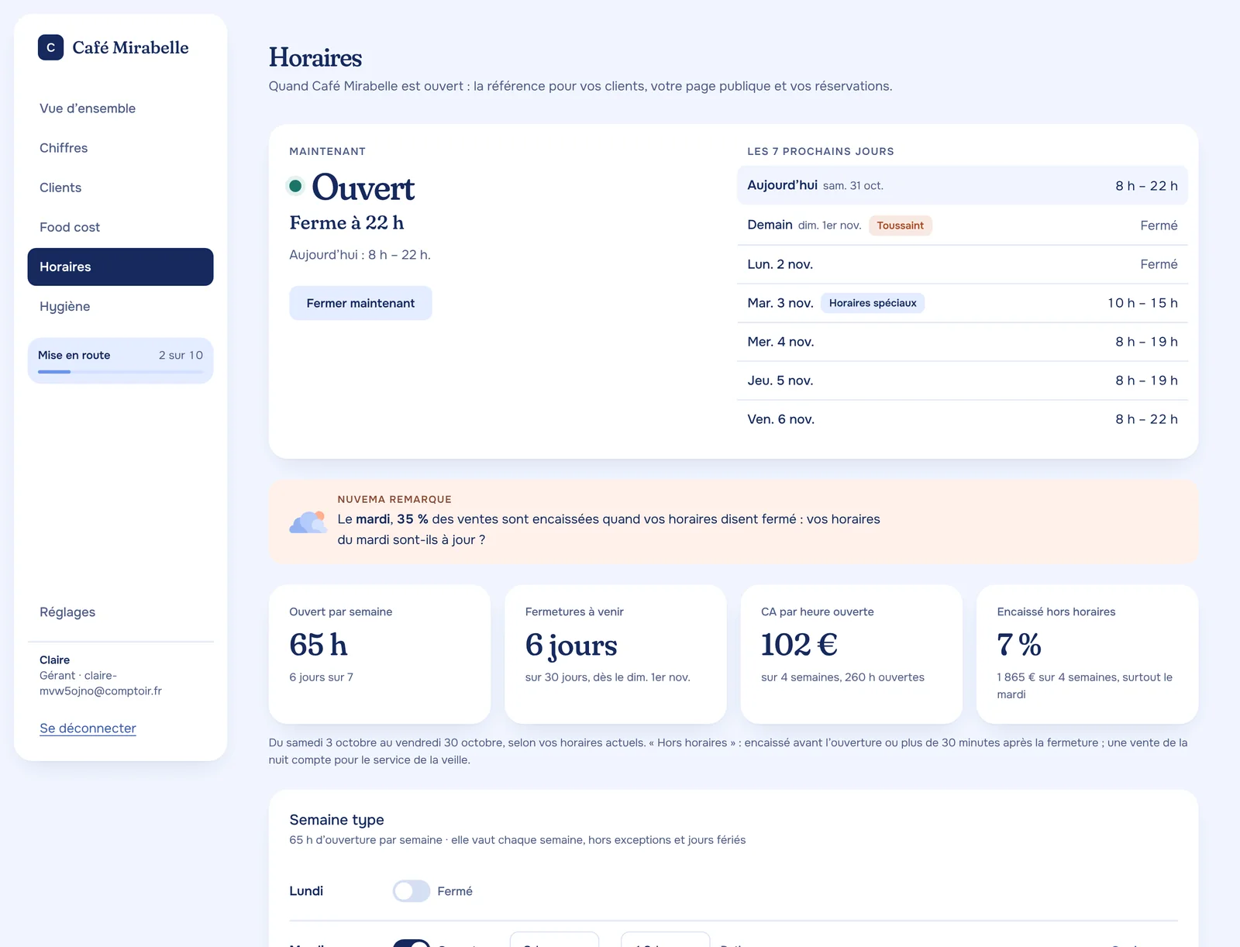Open the Mise en route card label
The width and height of the screenshot is (1240, 947).
[74, 355]
